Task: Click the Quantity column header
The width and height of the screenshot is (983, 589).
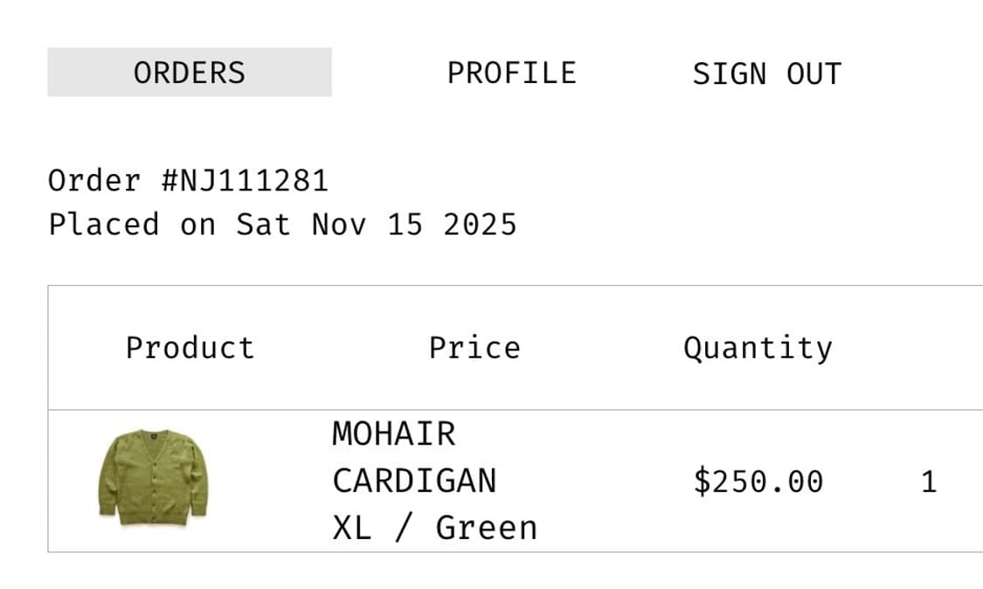Action: (x=758, y=348)
